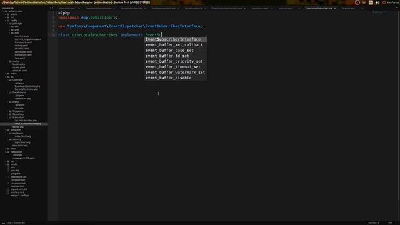Viewport: 400px width, 225px height.
Task: Collapse the config folder
Action: (x=6, y=21)
